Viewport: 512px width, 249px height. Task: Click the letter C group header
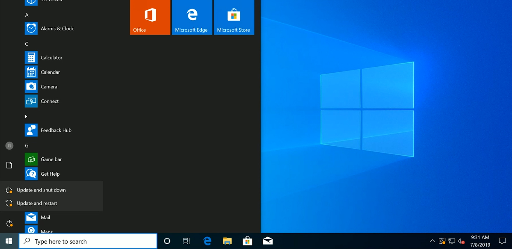pos(26,44)
